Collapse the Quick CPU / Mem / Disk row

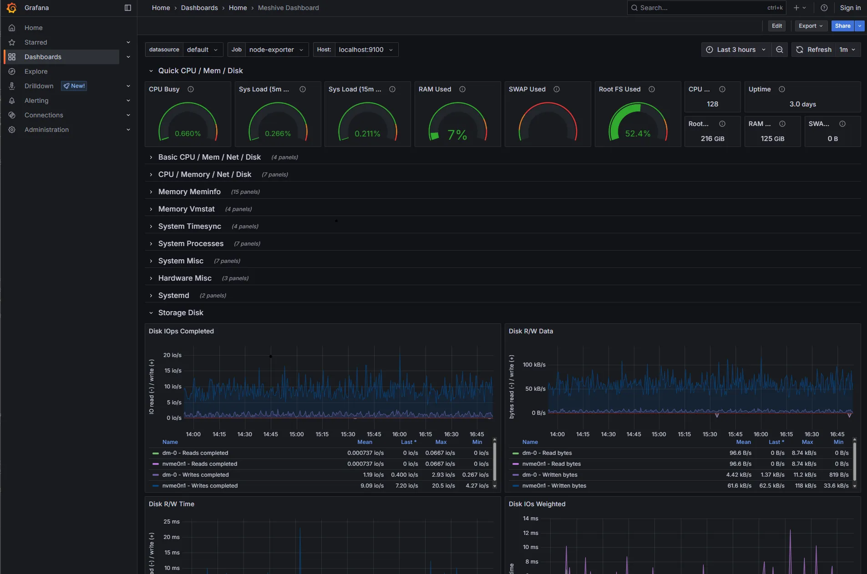(200, 70)
